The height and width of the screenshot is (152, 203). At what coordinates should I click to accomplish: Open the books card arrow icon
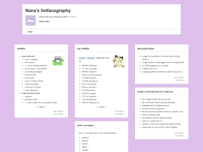(186, 91)
